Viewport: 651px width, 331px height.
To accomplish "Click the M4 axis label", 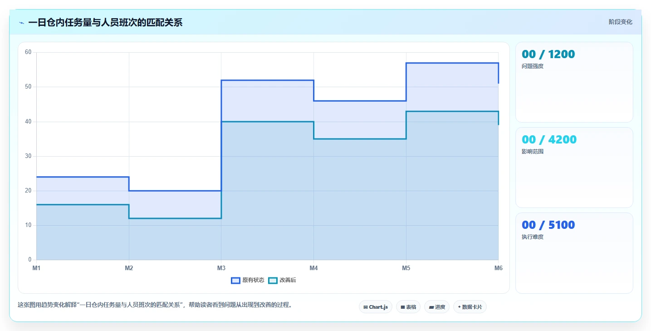I will 313,268.
